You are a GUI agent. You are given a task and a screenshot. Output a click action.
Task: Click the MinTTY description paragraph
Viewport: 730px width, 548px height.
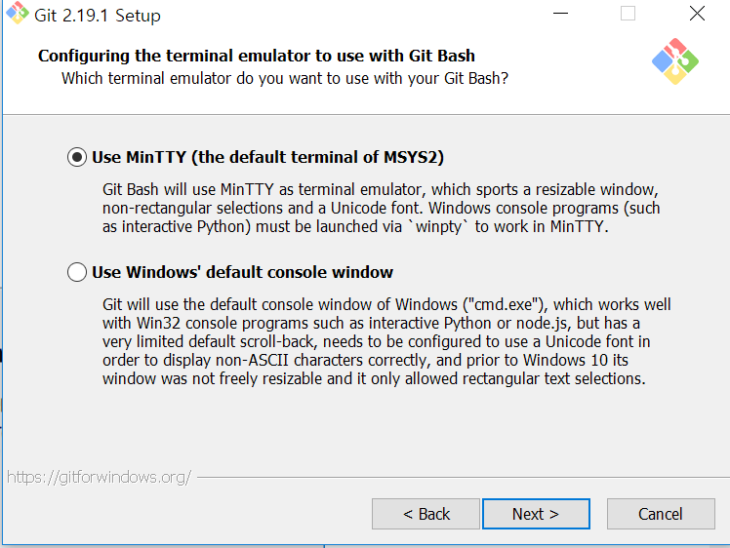click(382, 208)
